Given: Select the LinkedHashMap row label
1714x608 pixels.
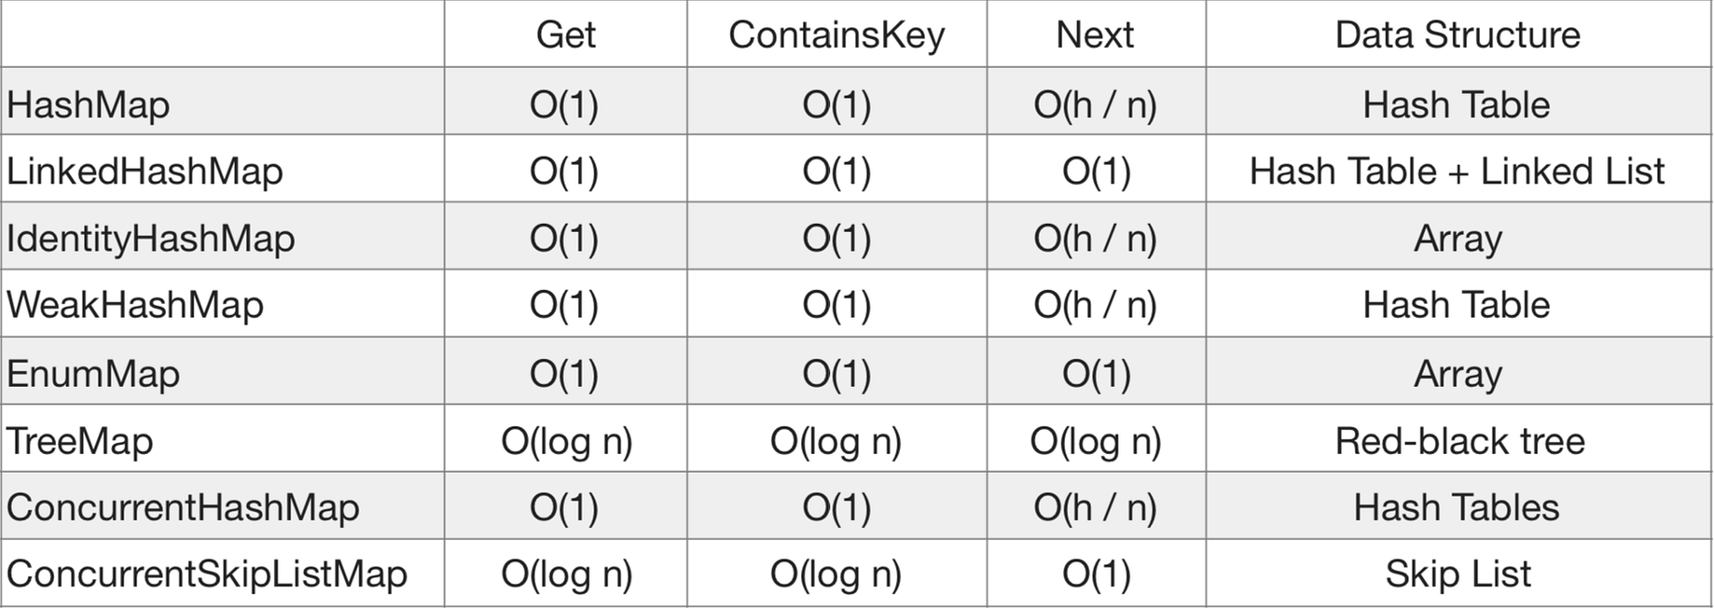Looking at the screenshot, I should click(145, 172).
